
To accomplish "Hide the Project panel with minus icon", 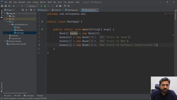I will [35, 10].
